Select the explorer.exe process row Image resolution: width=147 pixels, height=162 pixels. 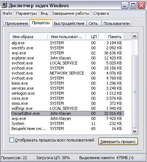(67, 58)
